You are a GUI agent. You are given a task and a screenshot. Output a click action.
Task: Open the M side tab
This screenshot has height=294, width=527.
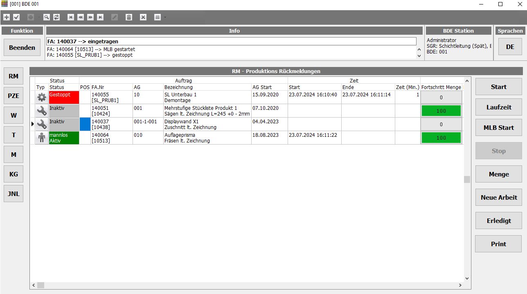click(x=14, y=154)
